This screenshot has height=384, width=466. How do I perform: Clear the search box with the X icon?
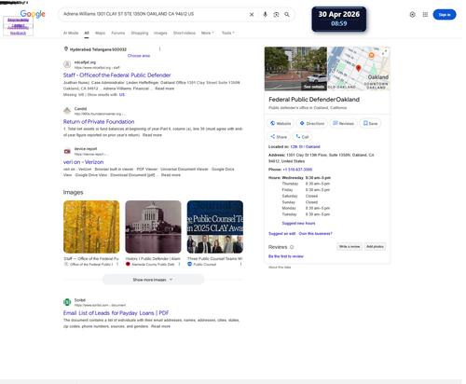[252, 15]
